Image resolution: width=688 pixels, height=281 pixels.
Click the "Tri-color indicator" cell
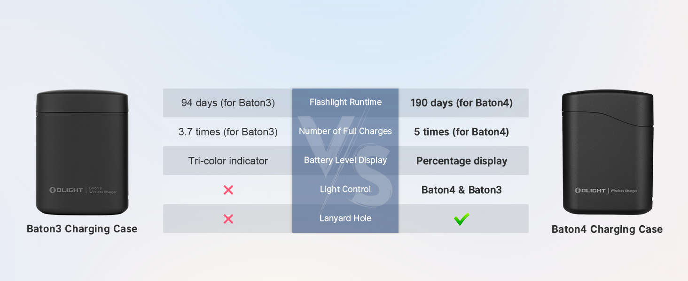228,161
